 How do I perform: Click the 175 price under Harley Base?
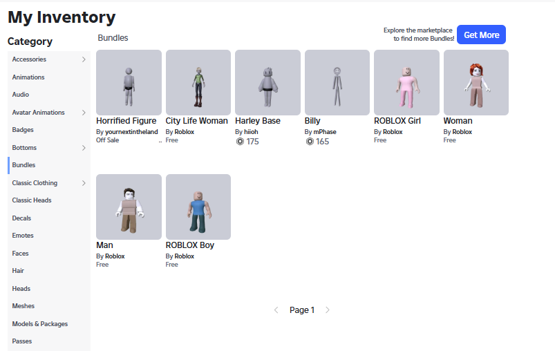(253, 142)
